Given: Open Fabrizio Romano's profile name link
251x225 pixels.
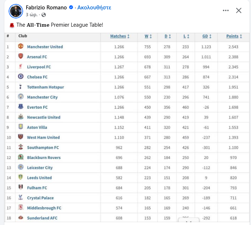Looking at the screenshot, I should click(x=46, y=7).
